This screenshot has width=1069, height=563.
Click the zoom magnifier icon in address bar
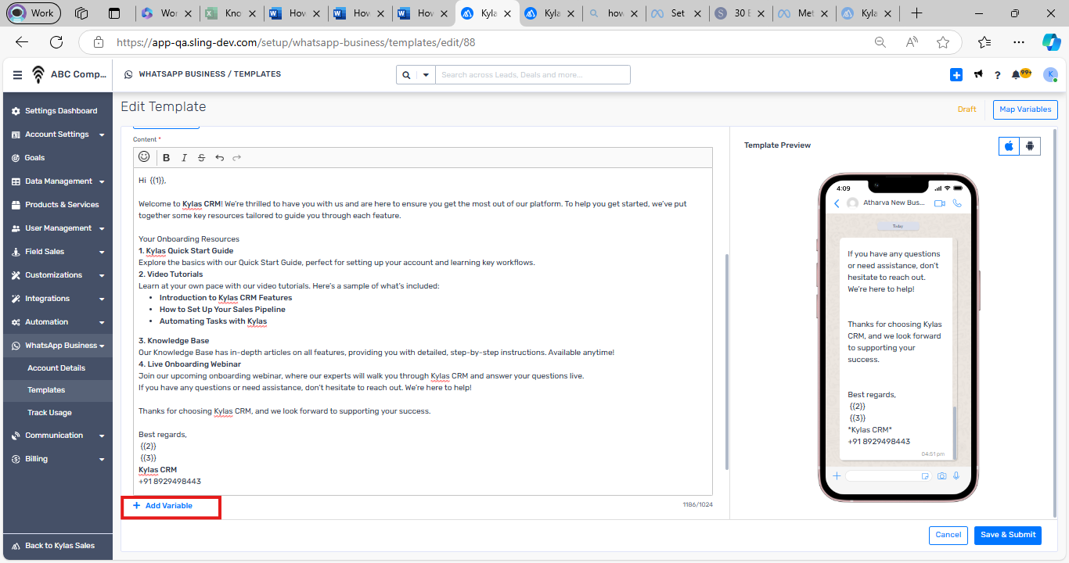(x=880, y=42)
